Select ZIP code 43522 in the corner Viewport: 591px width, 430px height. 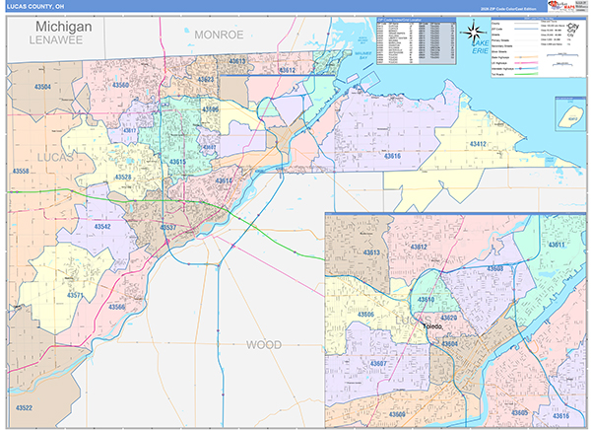23,407
